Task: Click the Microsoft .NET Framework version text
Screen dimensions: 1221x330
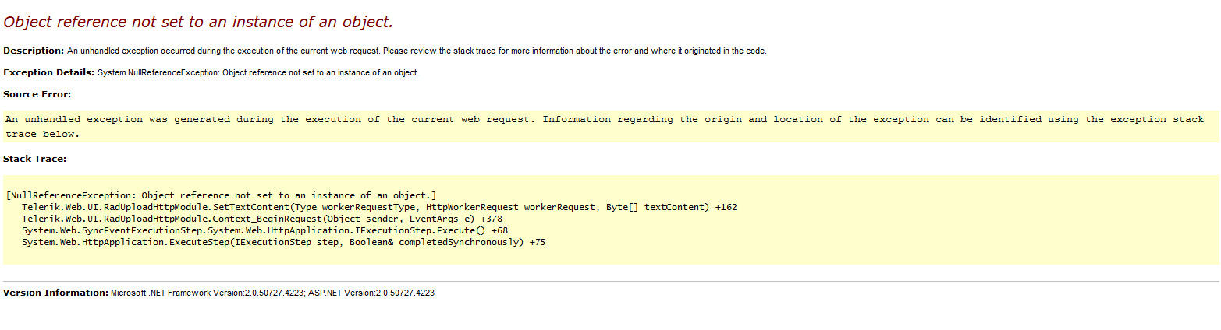Action: [207, 293]
